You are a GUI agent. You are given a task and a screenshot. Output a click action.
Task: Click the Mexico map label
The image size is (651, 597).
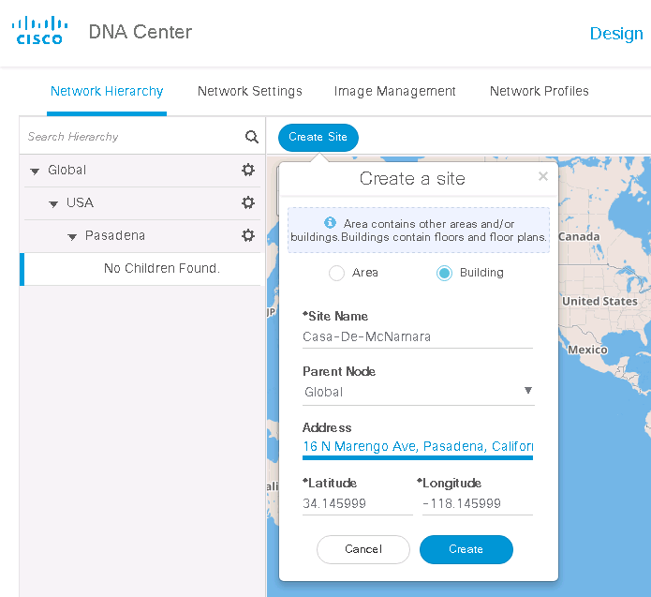click(x=587, y=350)
